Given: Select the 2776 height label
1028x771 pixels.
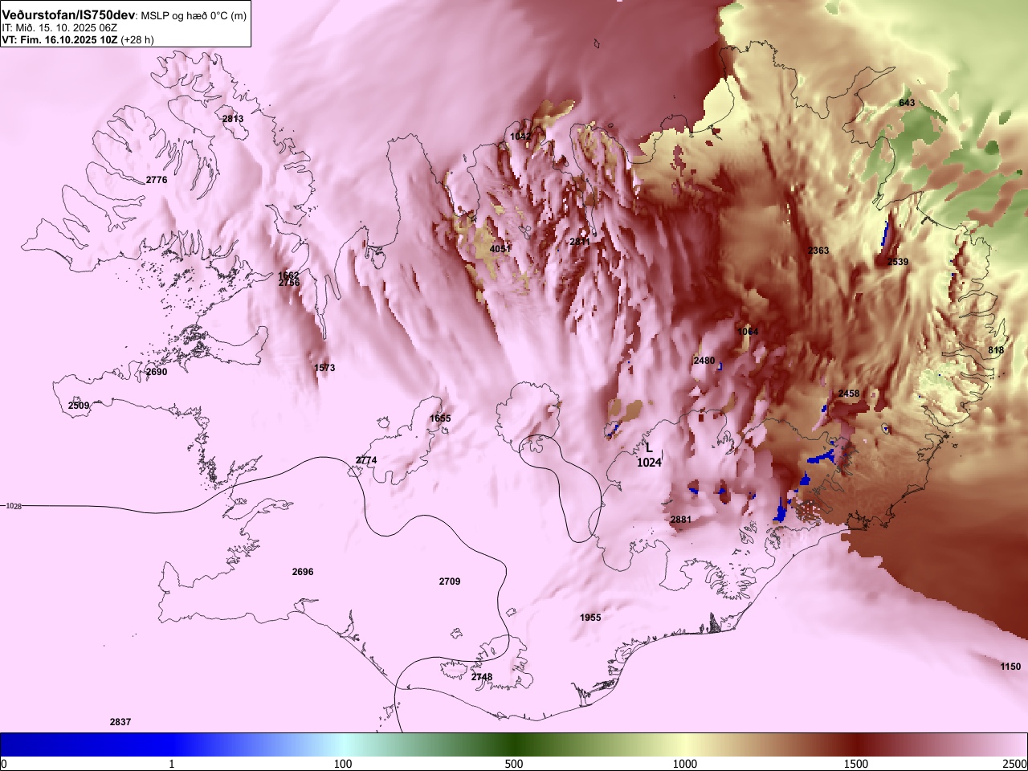Looking at the screenshot, I should [157, 180].
